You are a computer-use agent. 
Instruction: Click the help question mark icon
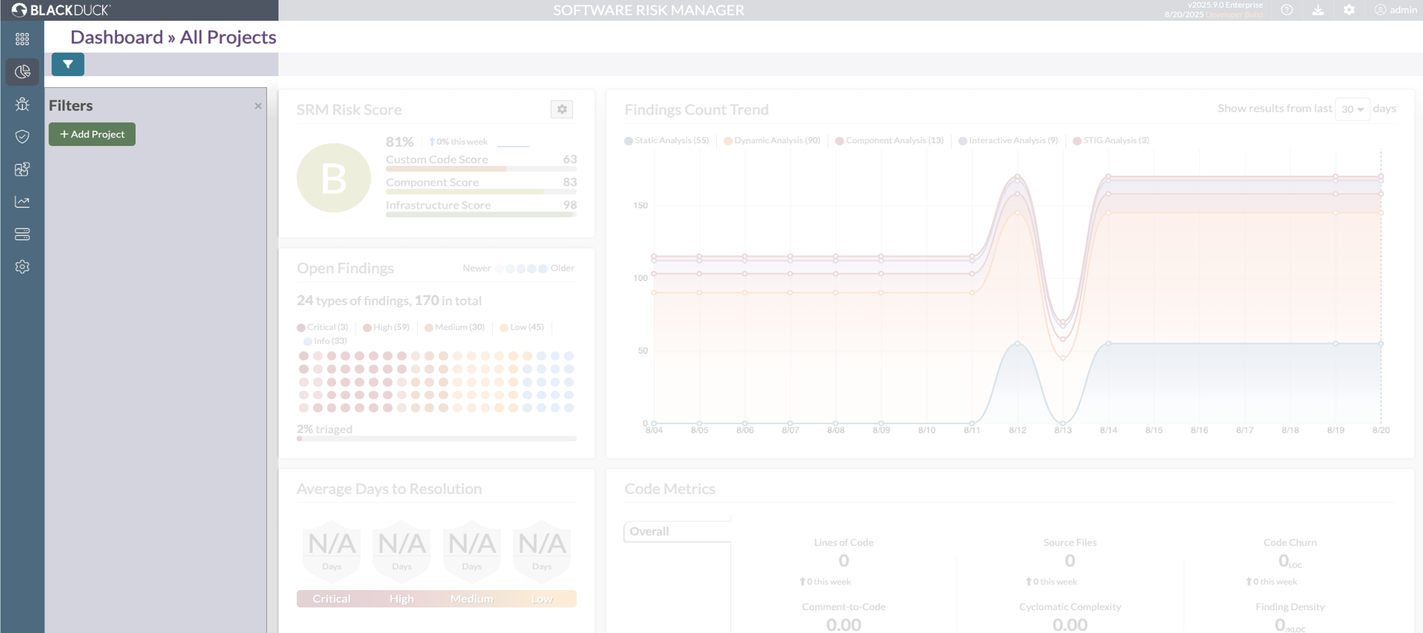[1287, 10]
